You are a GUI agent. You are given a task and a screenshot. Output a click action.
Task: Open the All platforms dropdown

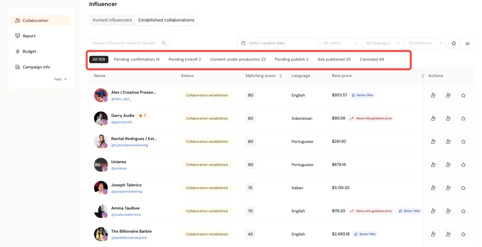425,43
